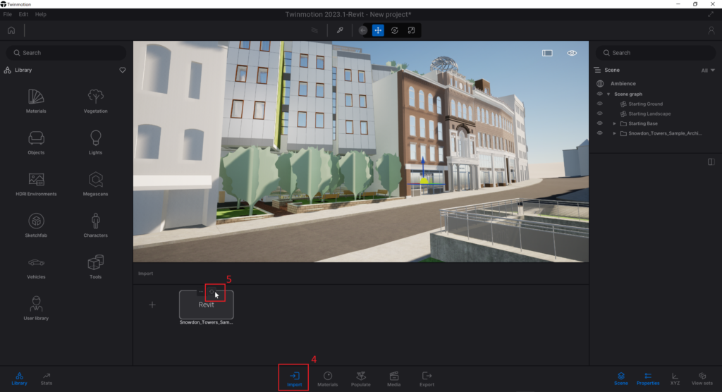722x392 pixels.
Task: Click the Snowdon_Towers_Sam... file name label
Action: click(207, 322)
